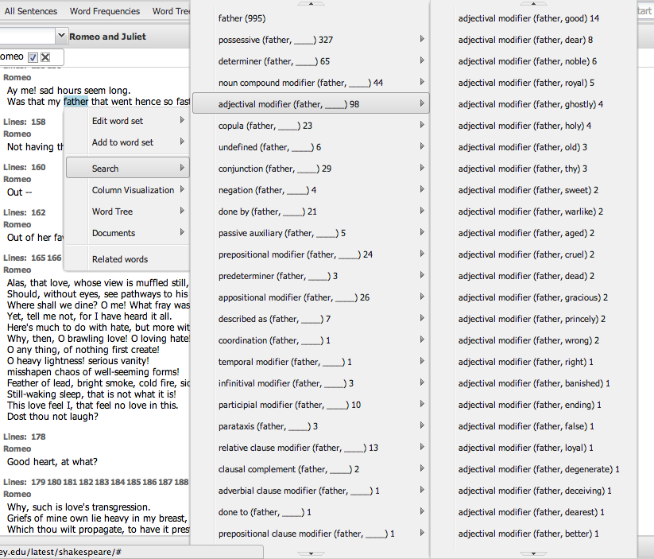Click the Romeo and Juliet title
This screenshot has height=559, width=654.
pyautogui.click(x=107, y=37)
